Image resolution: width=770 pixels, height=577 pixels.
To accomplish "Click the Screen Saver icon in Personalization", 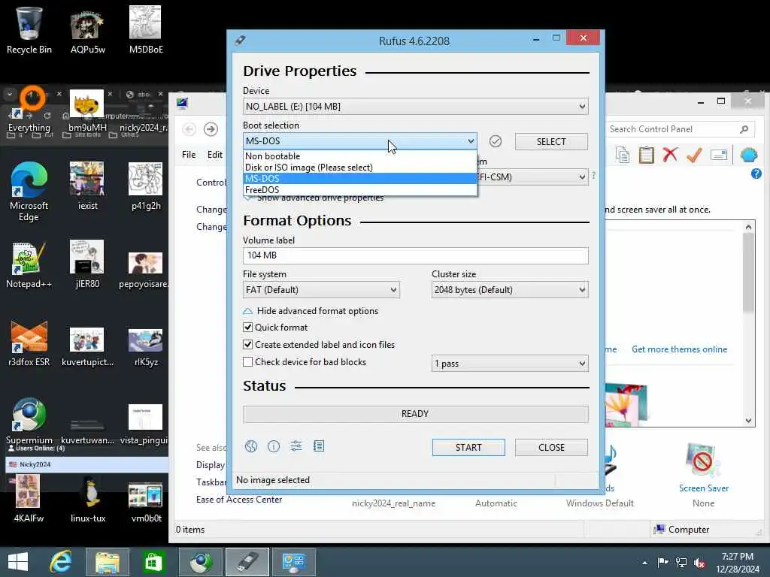I will [x=703, y=460].
